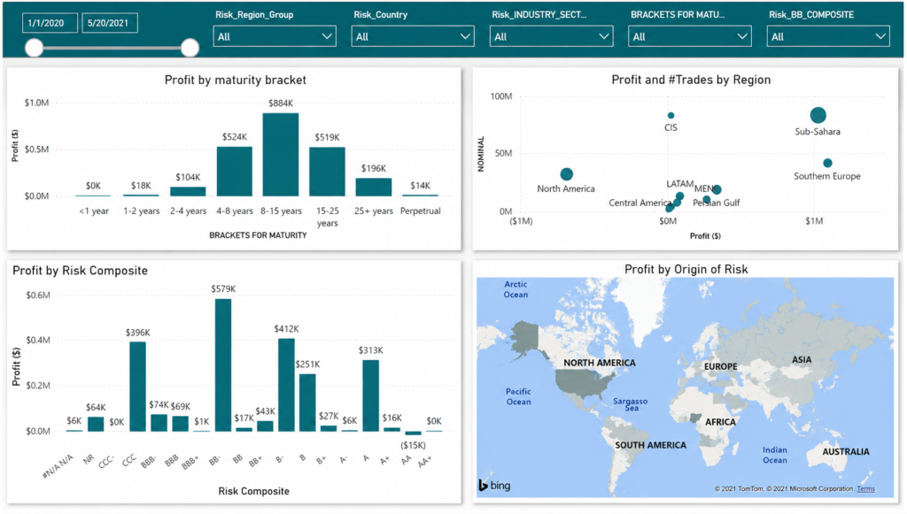Select the BB- bar ($579K)

tap(223, 365)
